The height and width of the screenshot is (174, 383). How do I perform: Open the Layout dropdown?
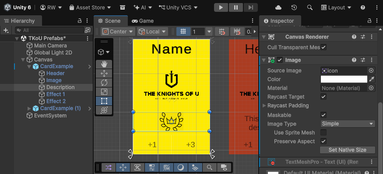point(336,7)
